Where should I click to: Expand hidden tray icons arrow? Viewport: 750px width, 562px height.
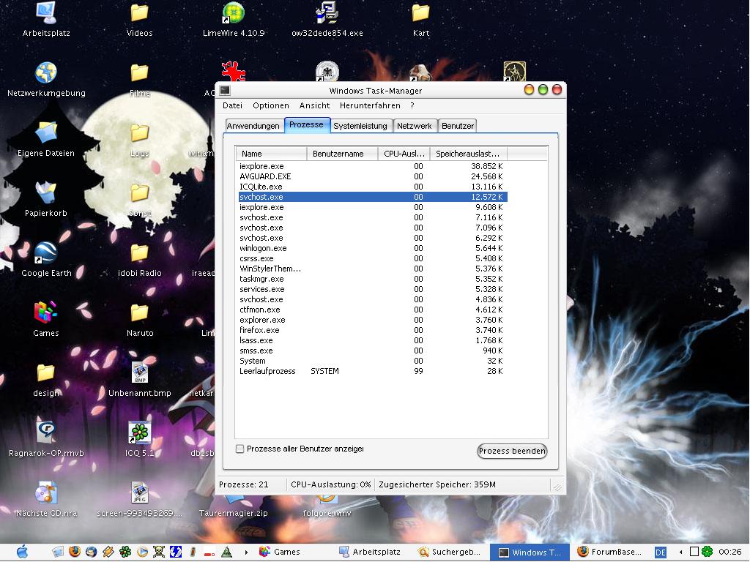680,552
